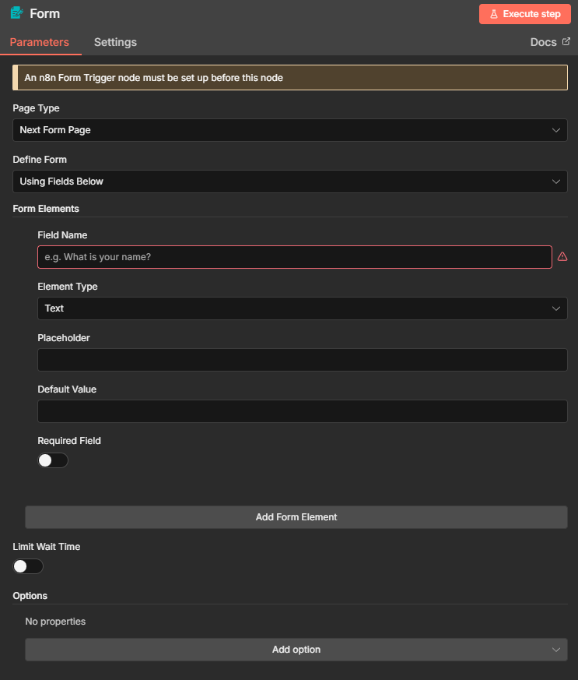Click the Add option chevron arrow
This screenshot has height=680, width=578.
point(555,650)
